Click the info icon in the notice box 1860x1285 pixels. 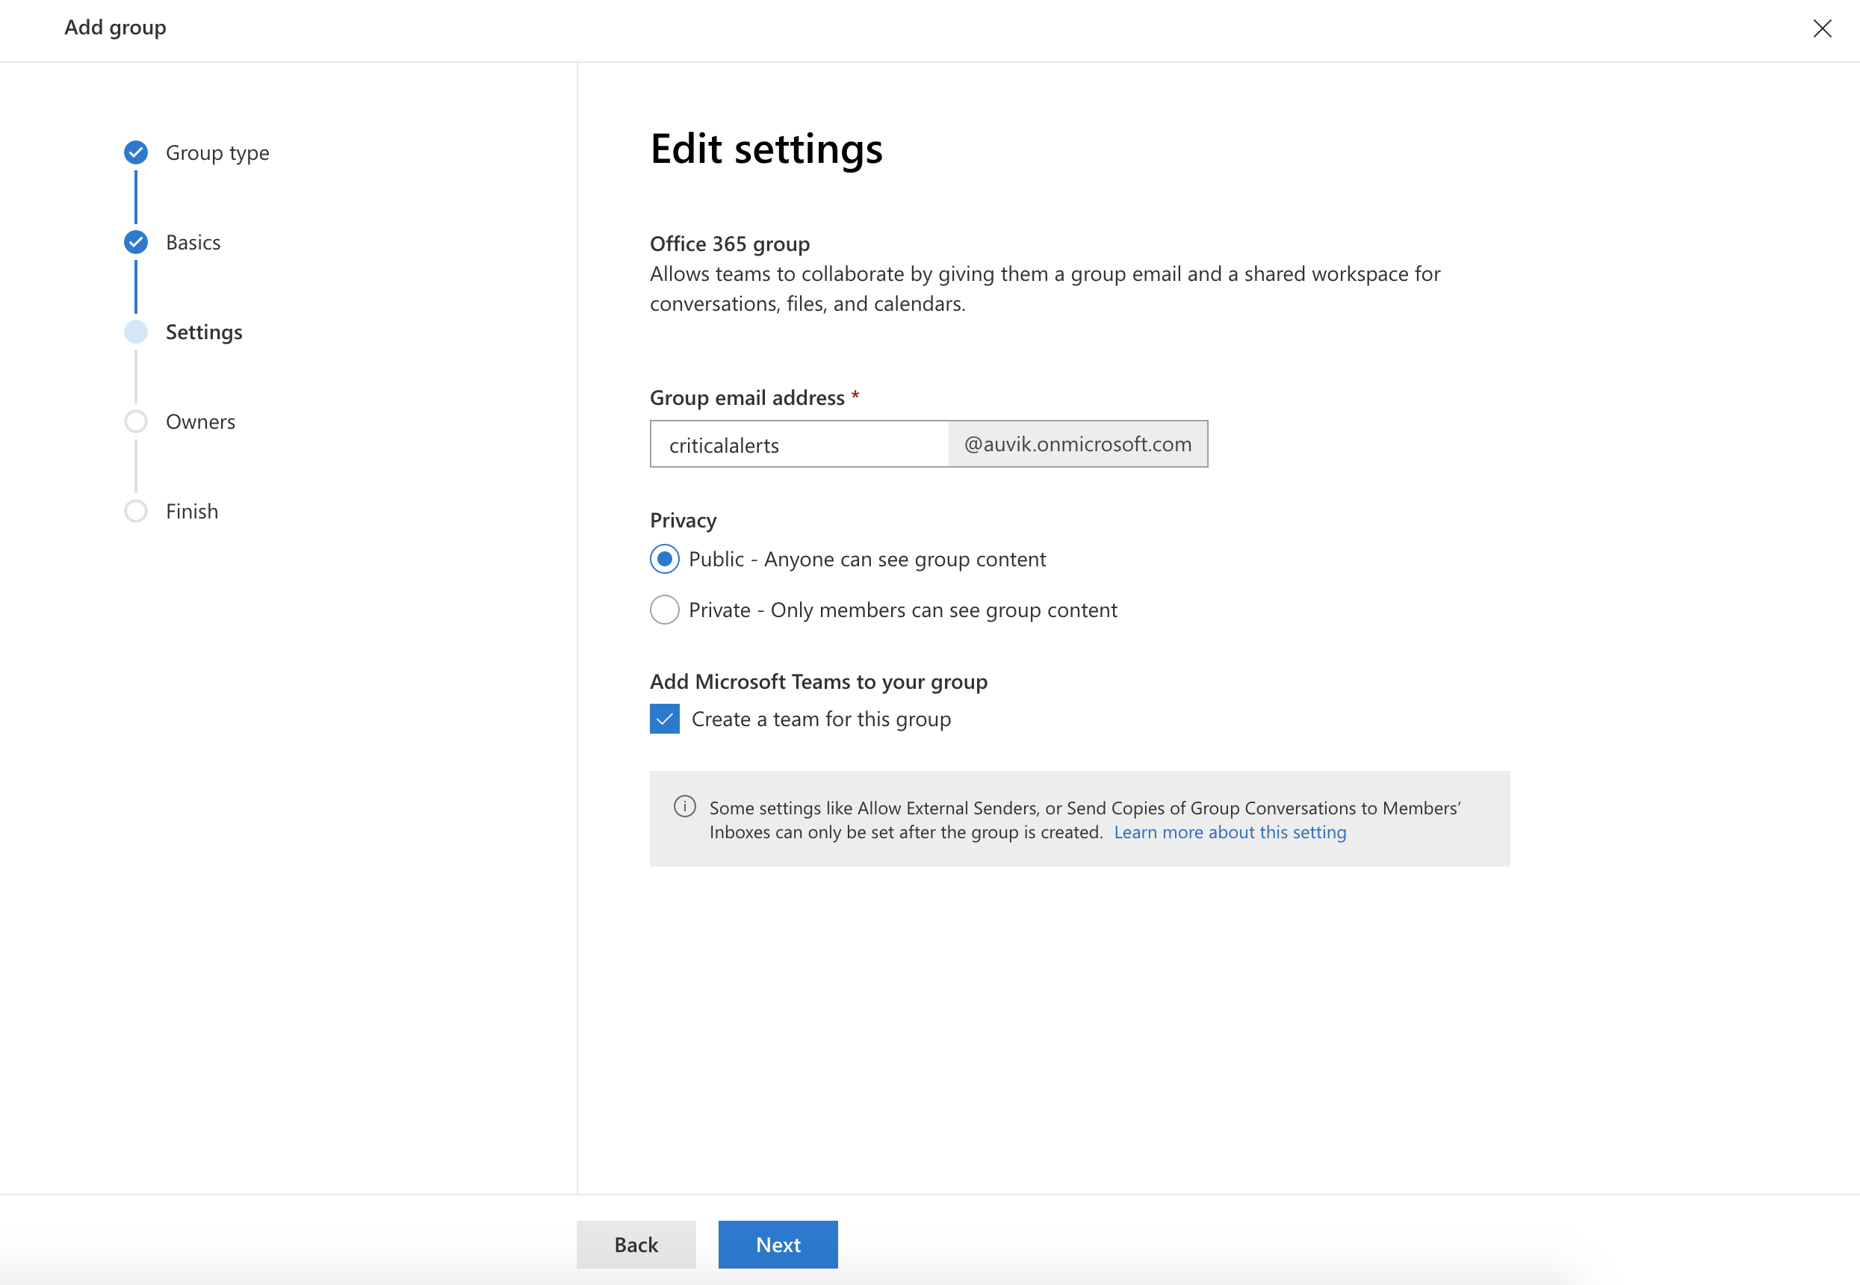pos(685,806)
